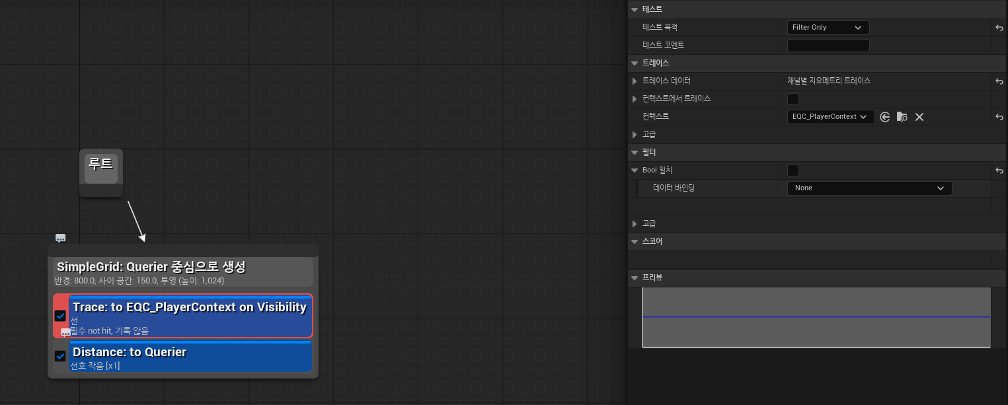Image resolution: width=1008 pixels, height=405 pixels.
Task: Expand 고급 under 트레이스 section
Action: click(x=635, y=135)
